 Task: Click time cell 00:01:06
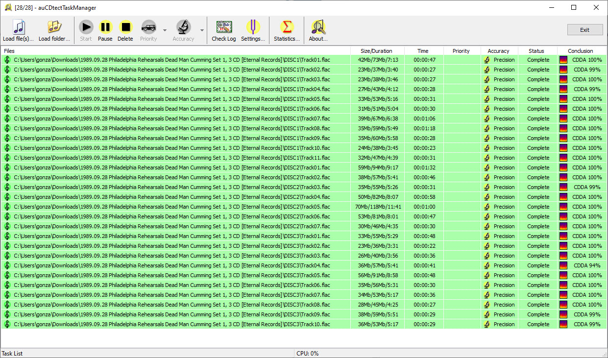(424, 119)
